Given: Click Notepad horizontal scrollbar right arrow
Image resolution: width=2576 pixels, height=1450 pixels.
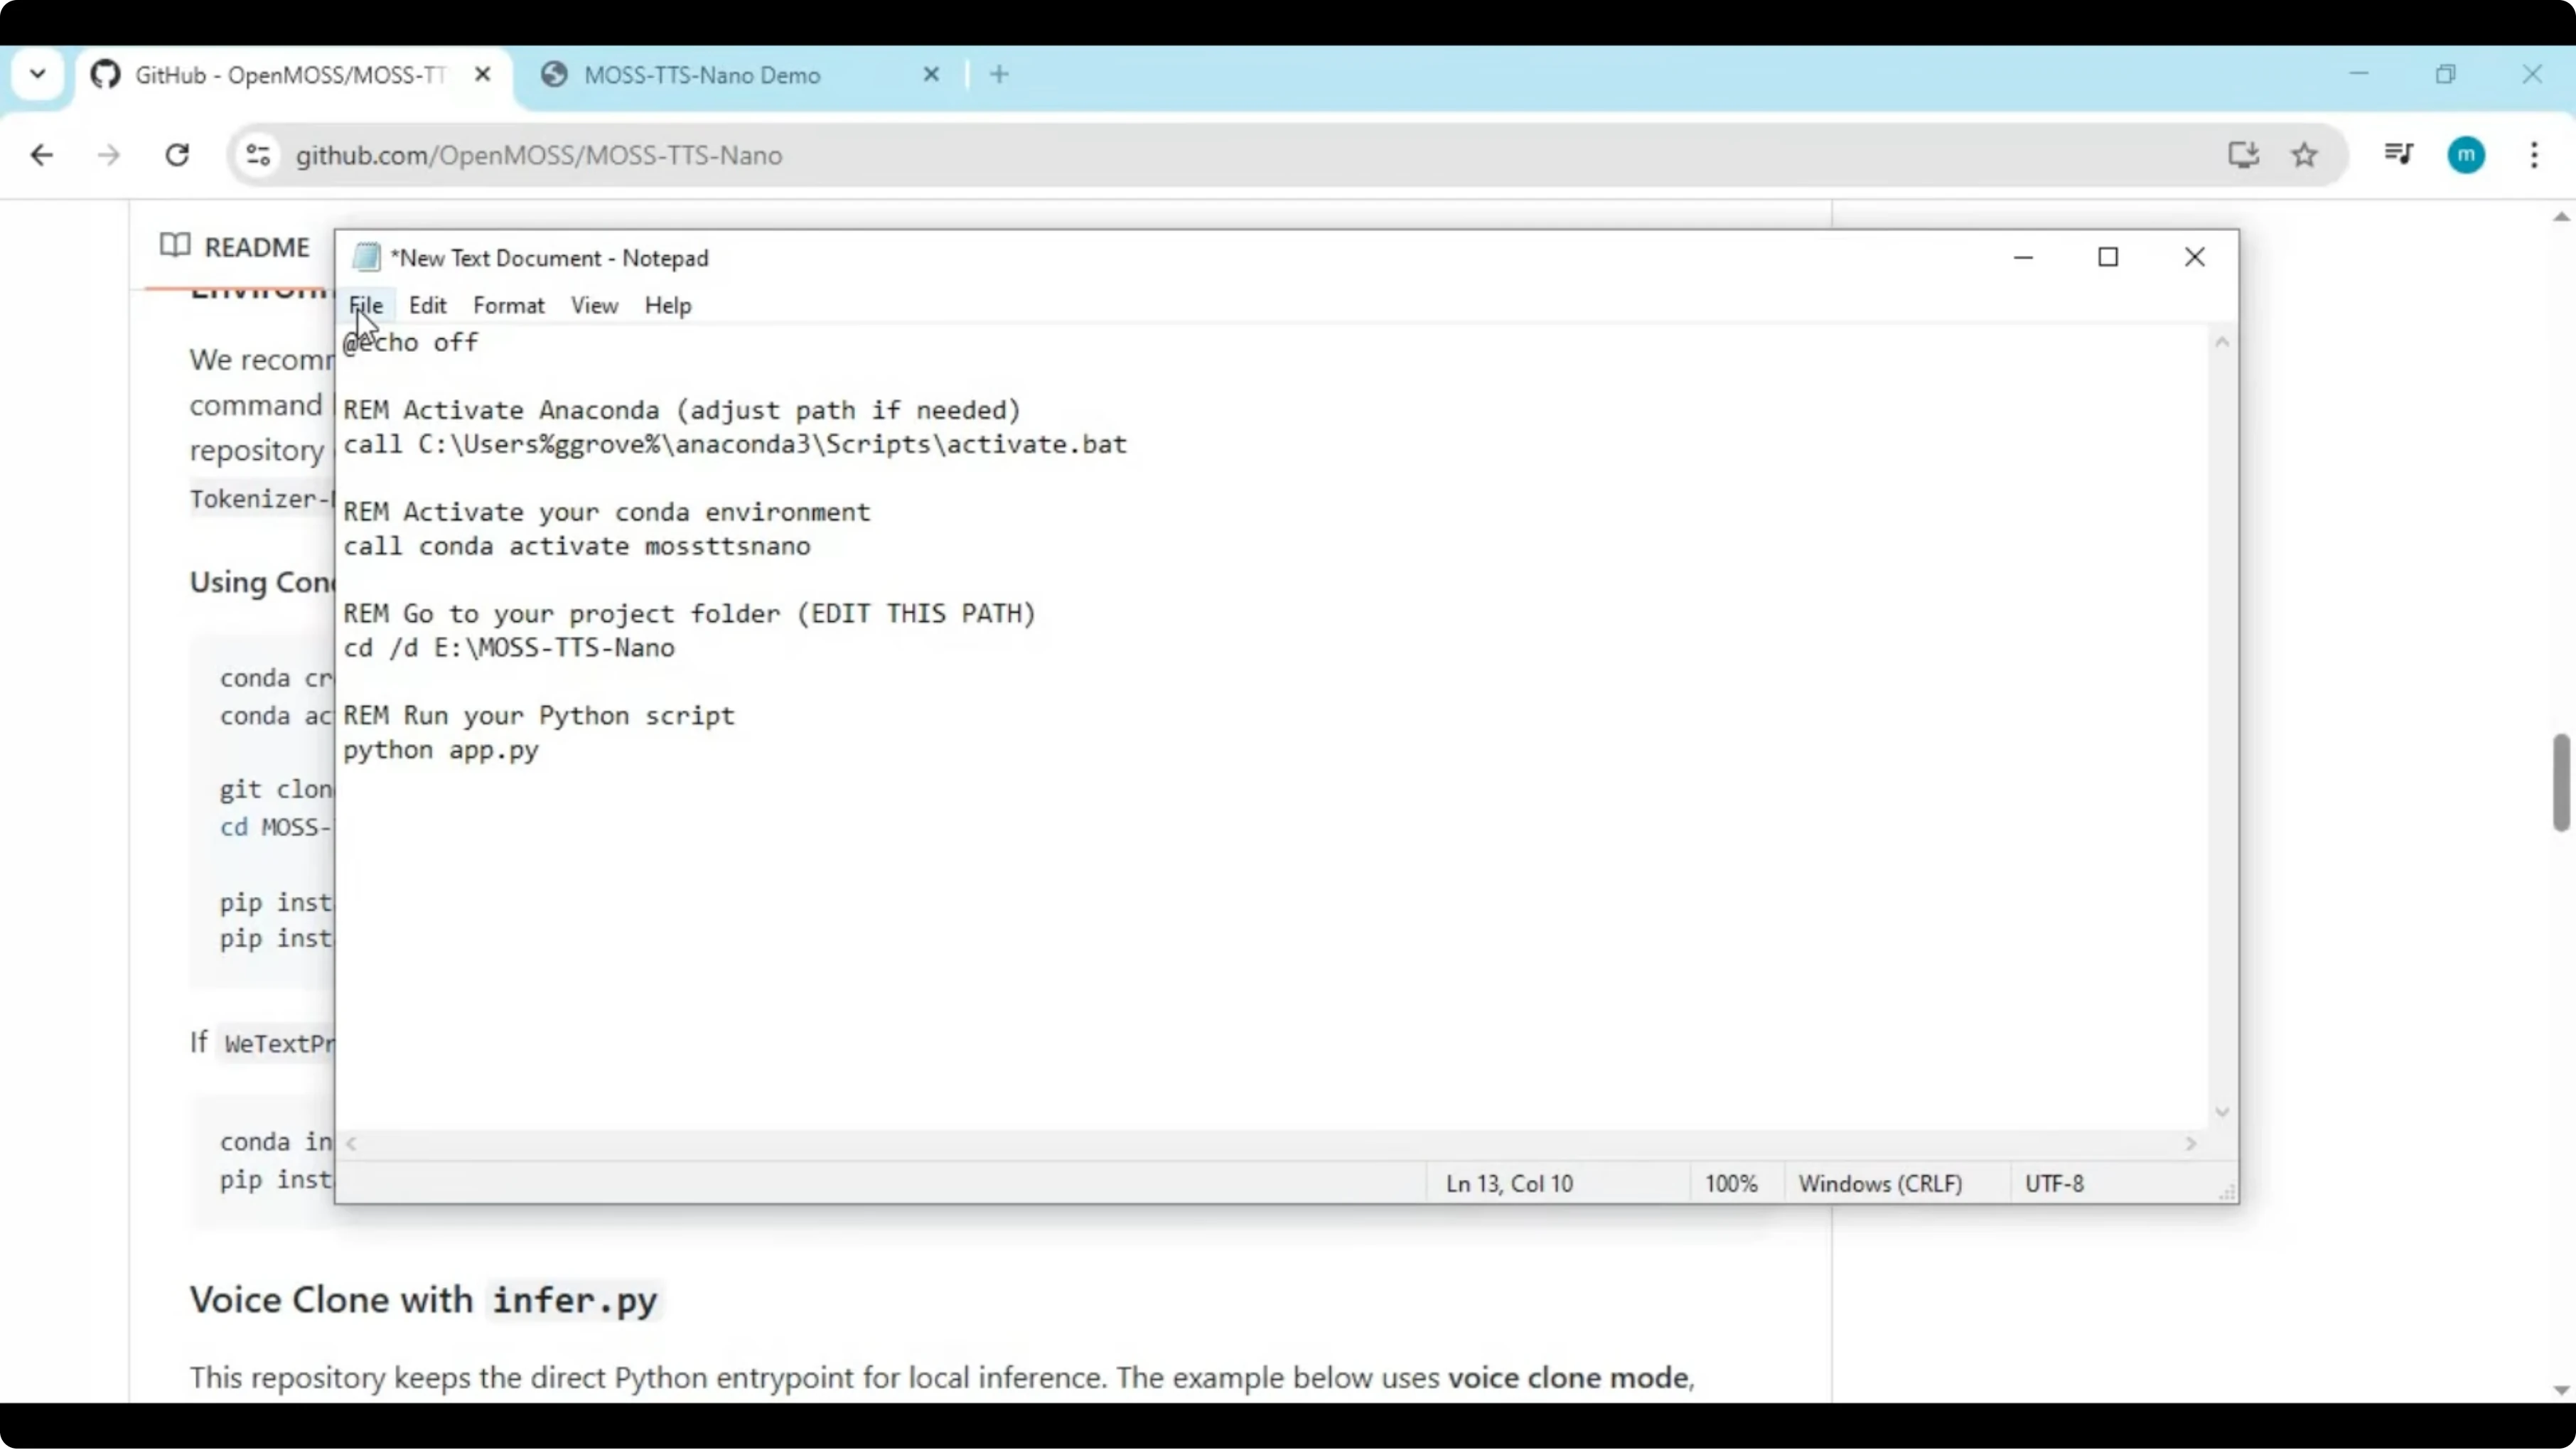Looking at the screenshot, I should click(x=2190, y=1143).
